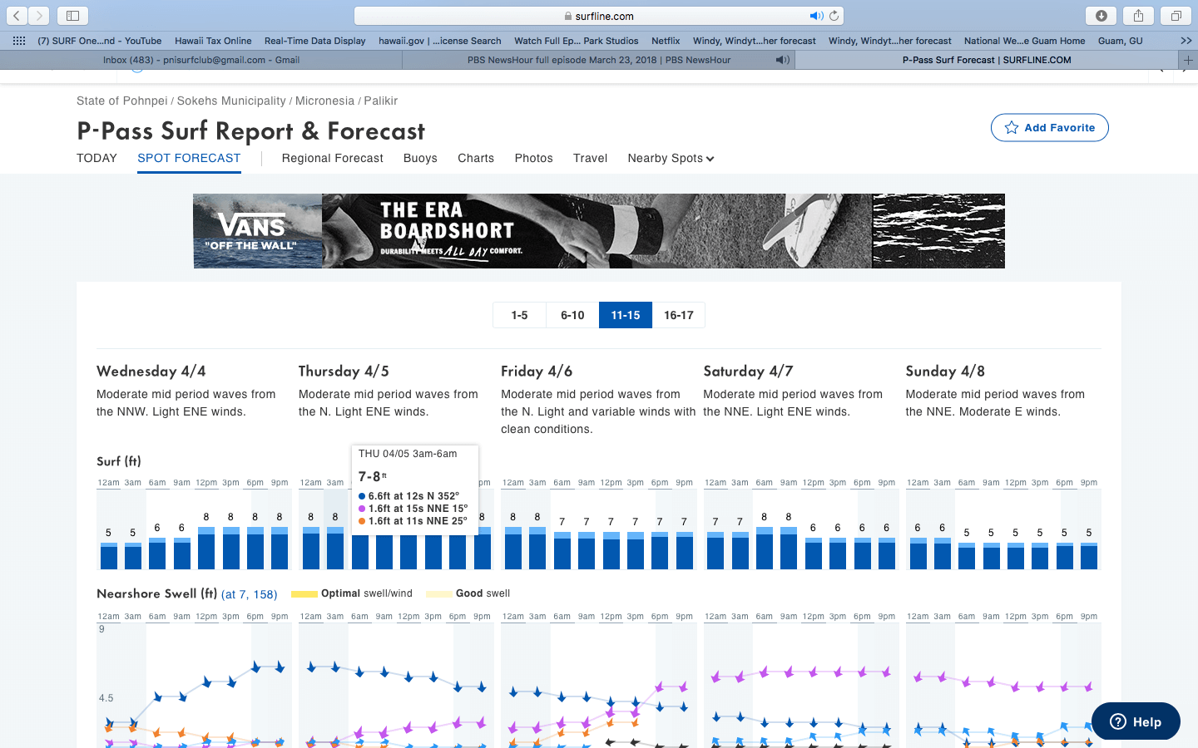The image size is (1198, 748).
Task: Select P-Pass Surf Forecast tab
Action: (987, 60)
